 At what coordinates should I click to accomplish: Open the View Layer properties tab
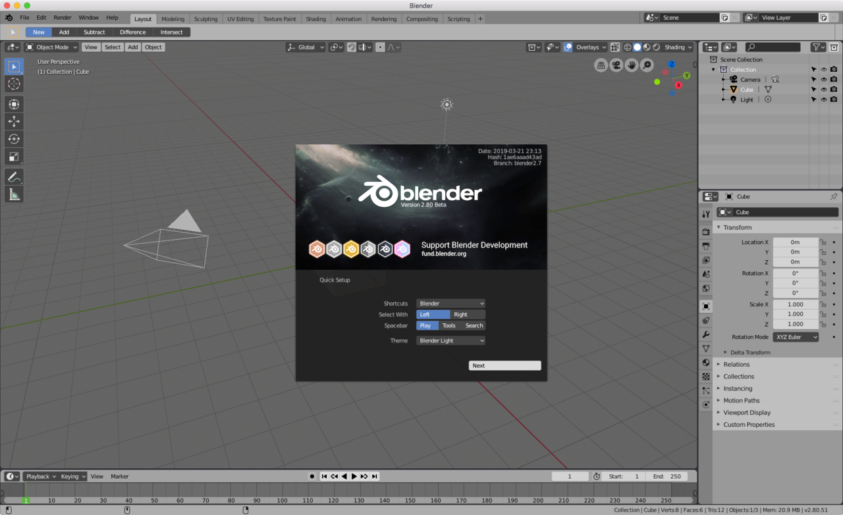click(x=706, y=260)
